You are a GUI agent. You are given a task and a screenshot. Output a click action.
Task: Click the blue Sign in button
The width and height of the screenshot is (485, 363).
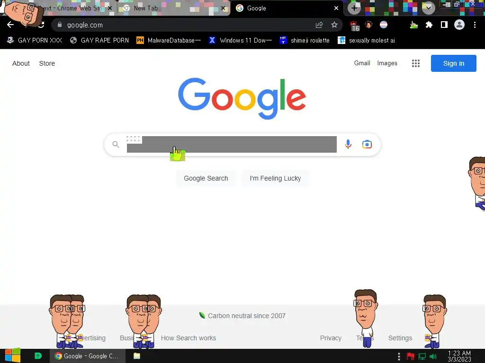point(453,63)
